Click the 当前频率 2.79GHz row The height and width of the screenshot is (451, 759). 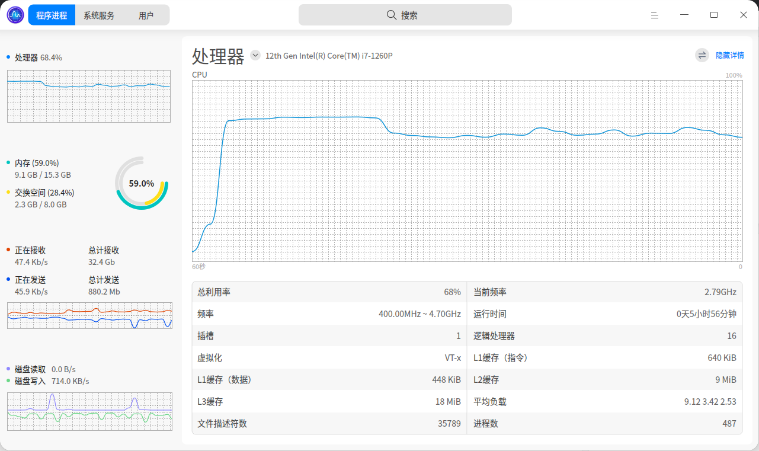click(x=605, y=292)
